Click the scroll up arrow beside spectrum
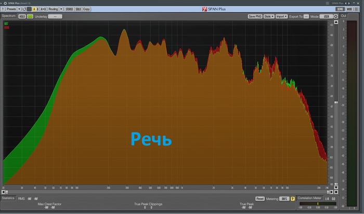 click(335, 22)
